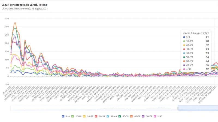Click the range slider left handle
This screenshot has height=122, width=218.
[x=178, y=108]
